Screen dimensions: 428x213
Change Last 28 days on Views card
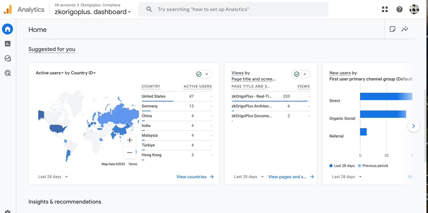tap(249, 177)
